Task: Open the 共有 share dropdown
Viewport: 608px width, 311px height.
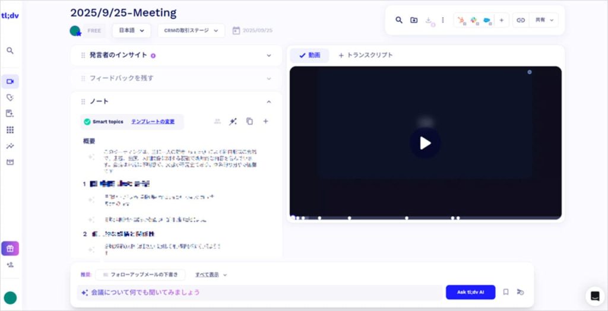Action: [544, 20]
